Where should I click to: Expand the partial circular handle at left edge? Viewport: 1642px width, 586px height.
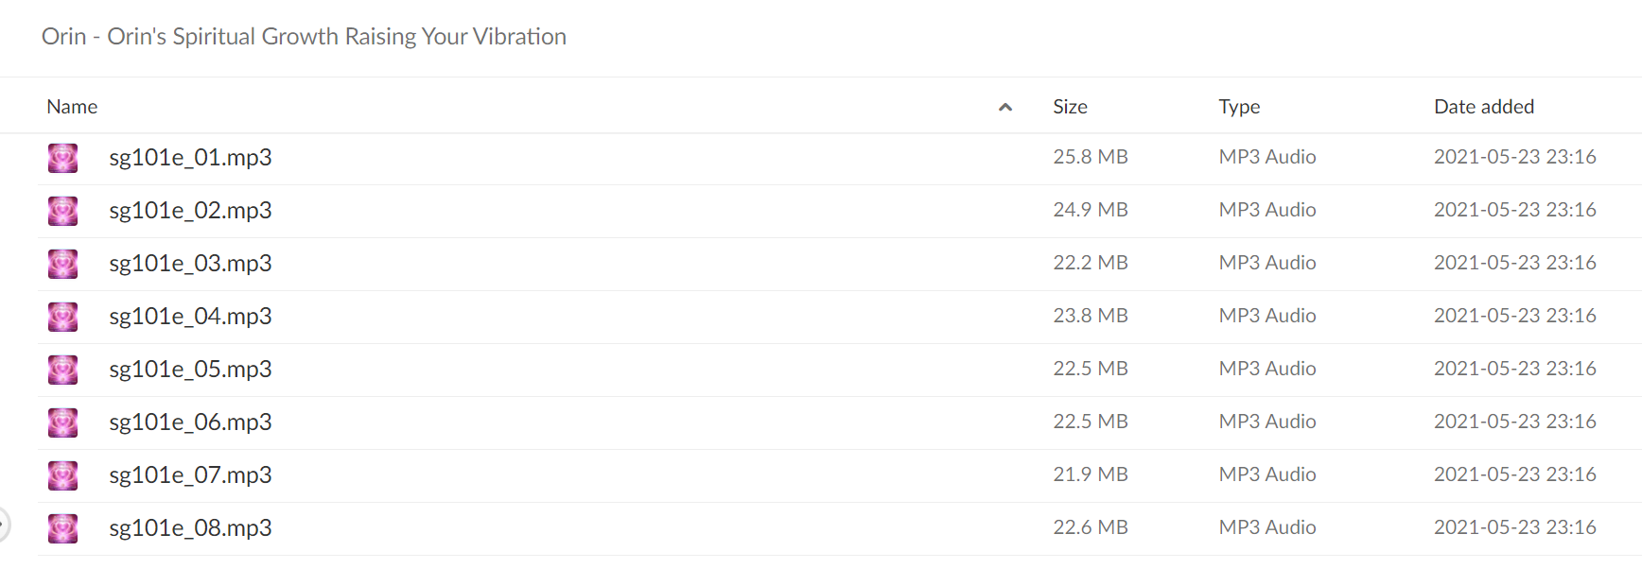[x=4, y=525]
